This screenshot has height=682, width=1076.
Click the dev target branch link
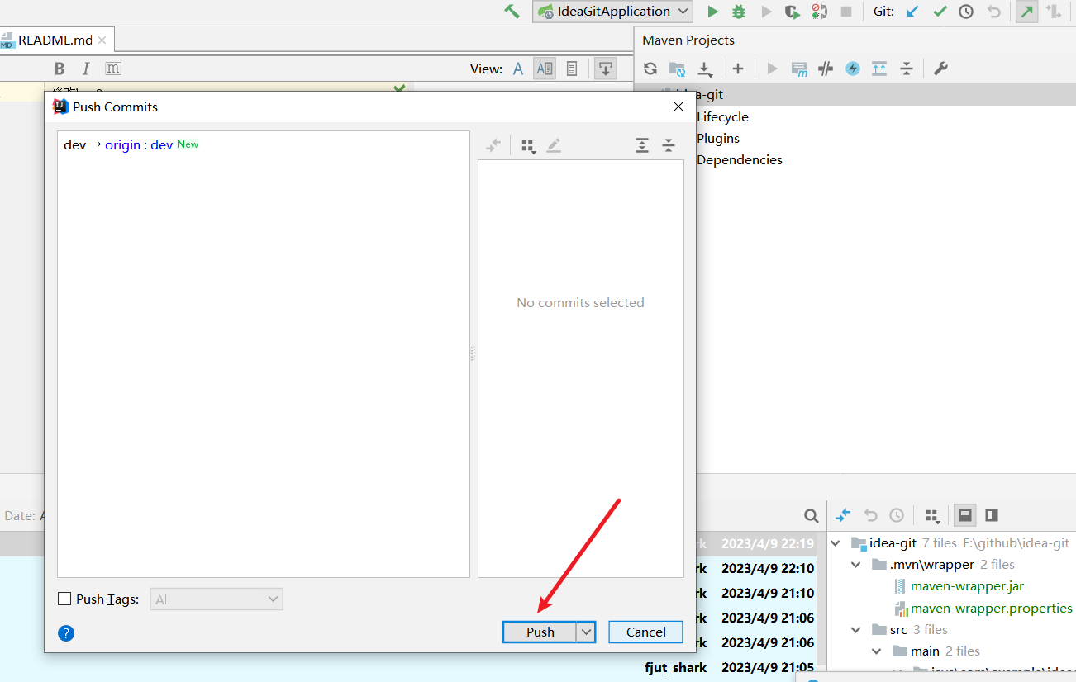[x=162, y=144]
